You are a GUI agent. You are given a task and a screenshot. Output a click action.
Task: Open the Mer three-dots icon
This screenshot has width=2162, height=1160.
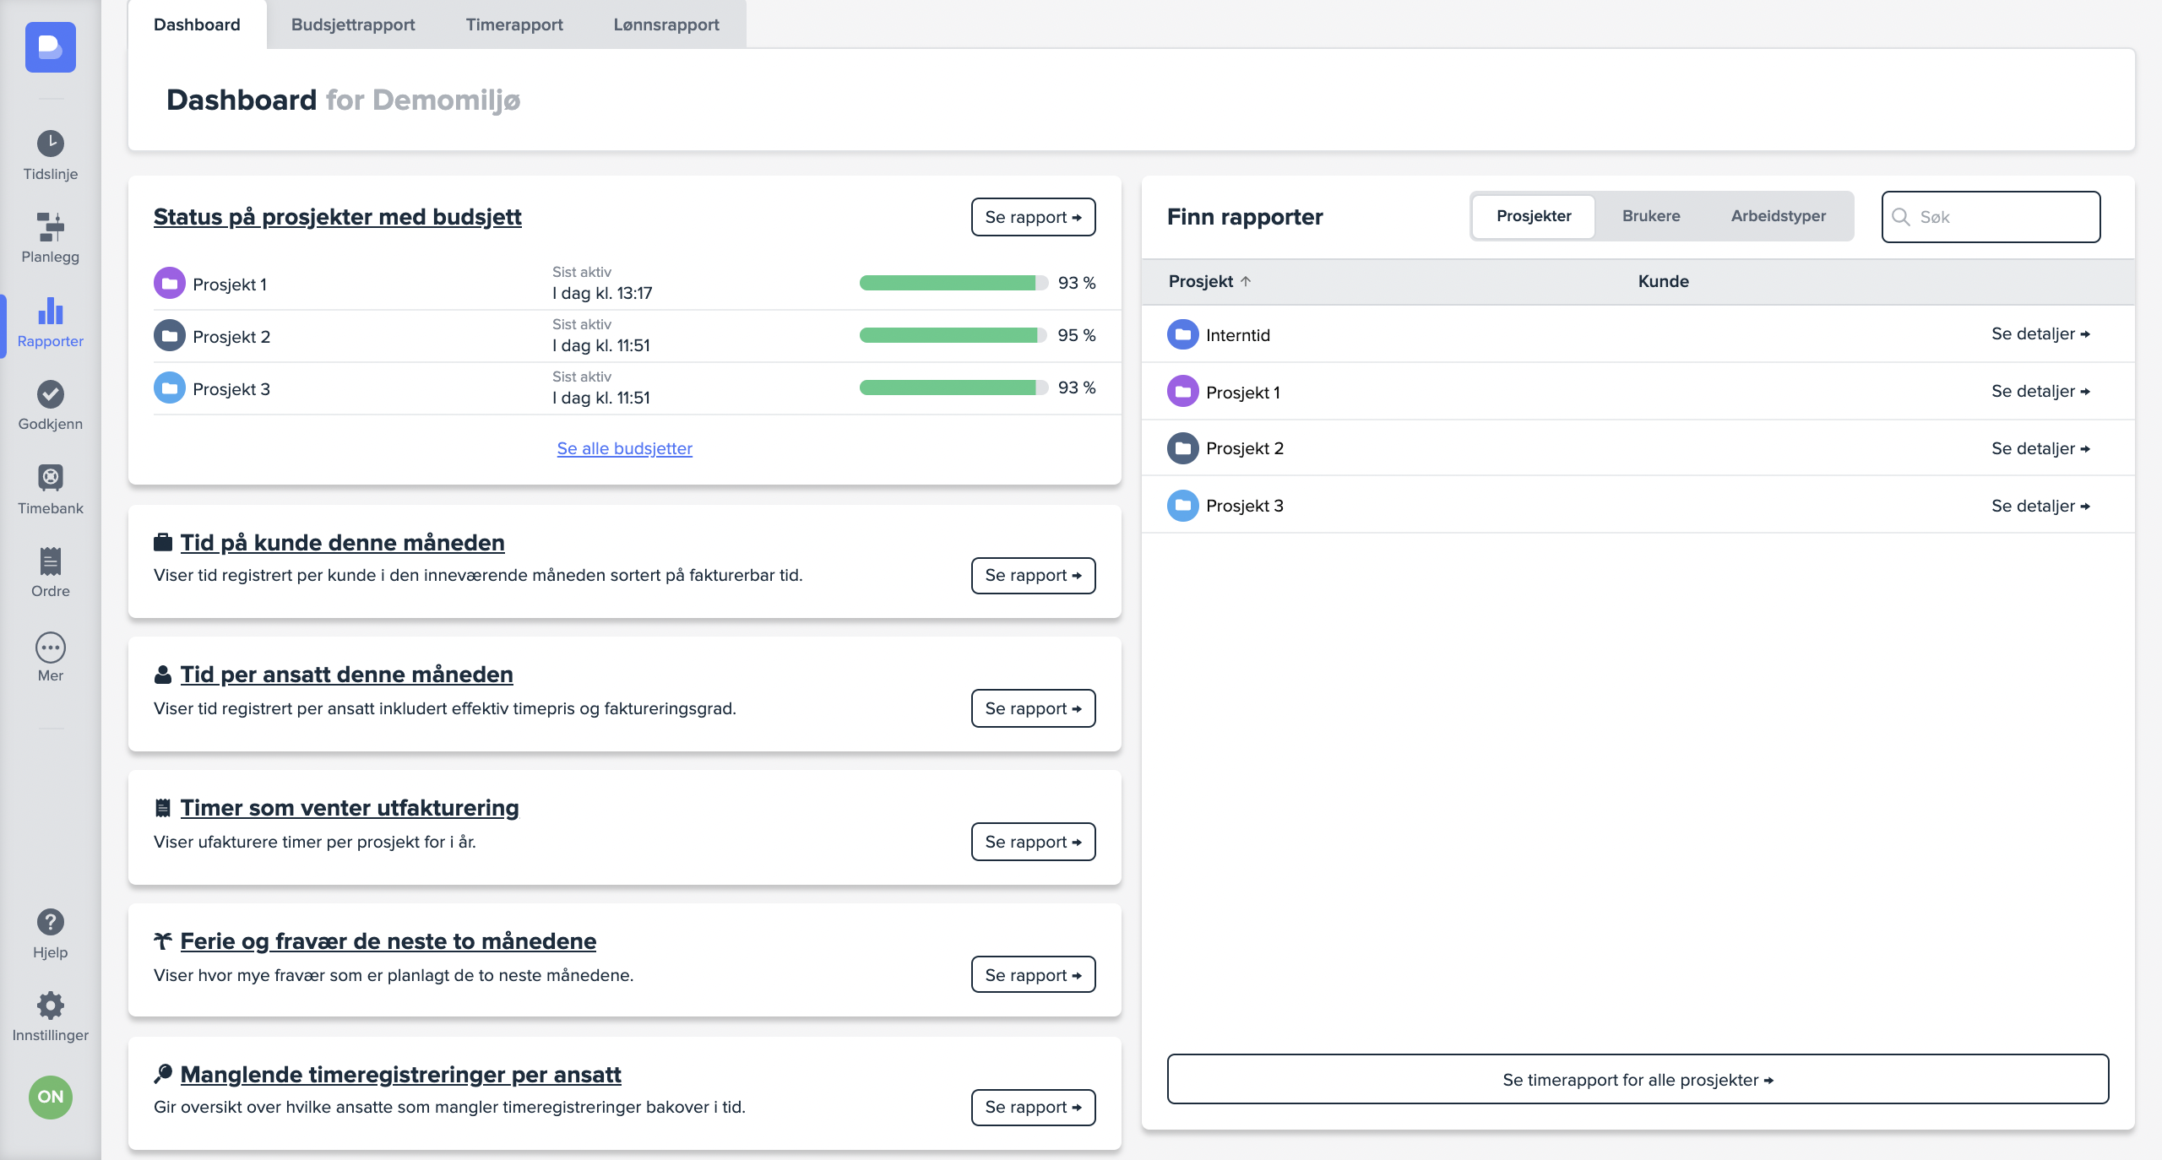pos(50,648)
